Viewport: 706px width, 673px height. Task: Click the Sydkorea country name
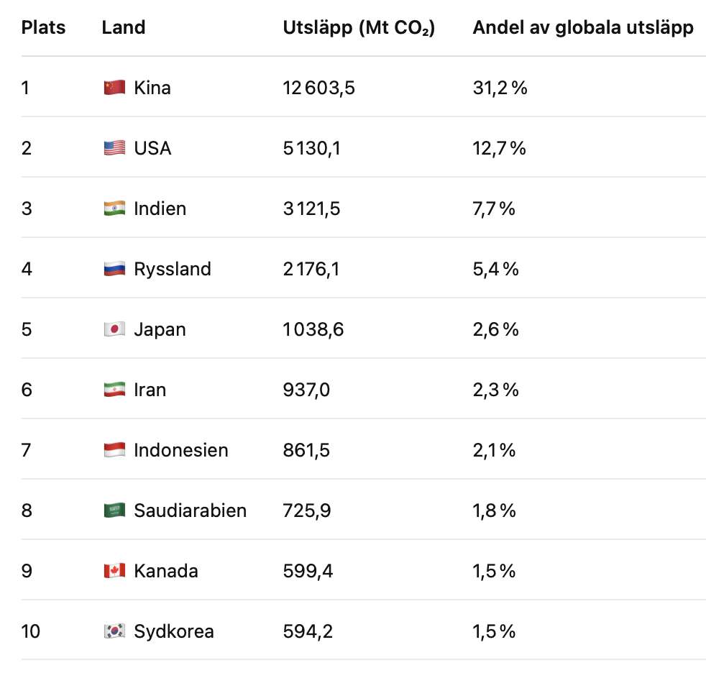pyautogui.click(x=174, y=631)
